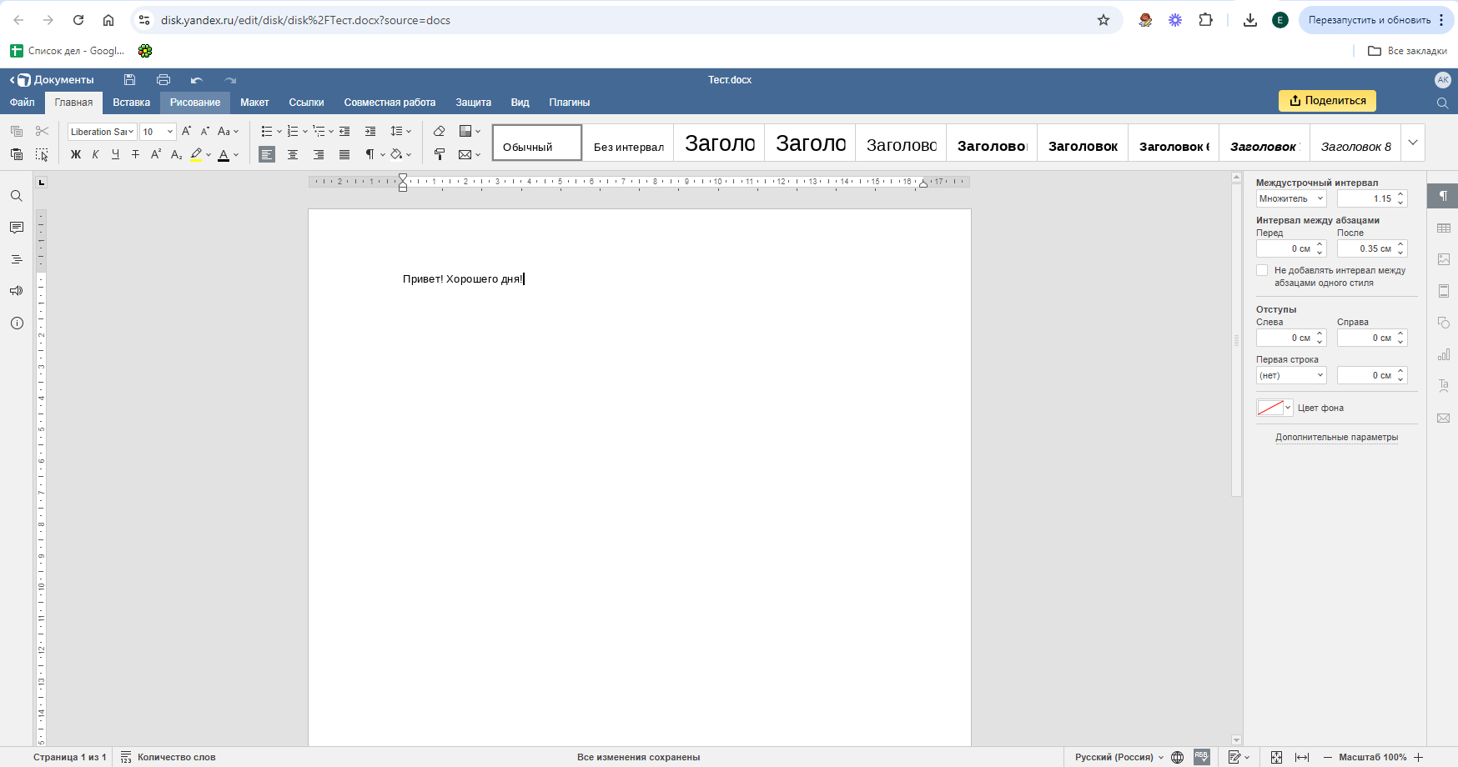
Task: Open the Headings navigation panel
Action: [x=17, y=259]
